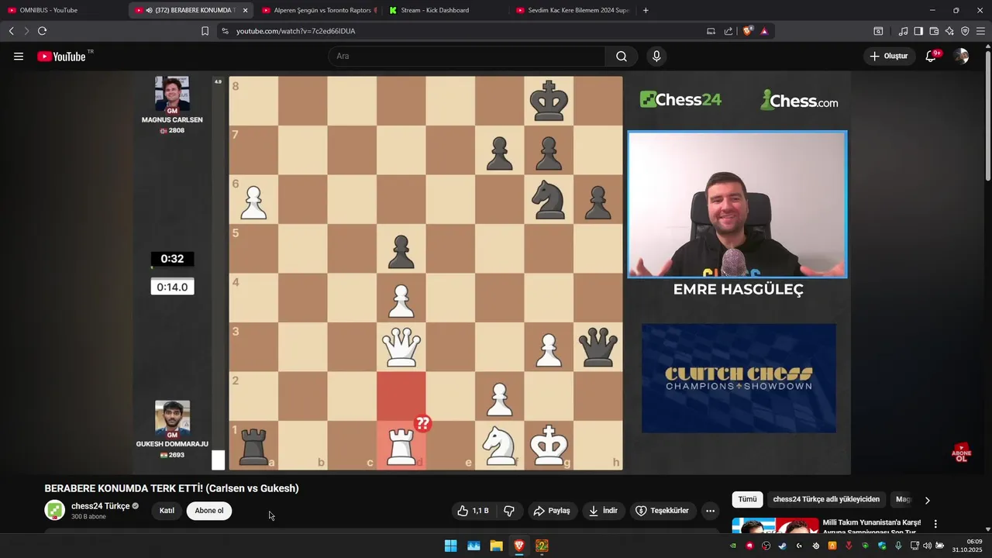This screenshot has width=992, height=558.
Task: Select the Tümü filter chip
Action: (747, 500)
